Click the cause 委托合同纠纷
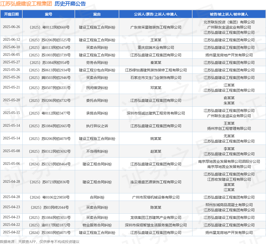The height and width of the screenshot is (244, 266). click(x=97, y=100)
